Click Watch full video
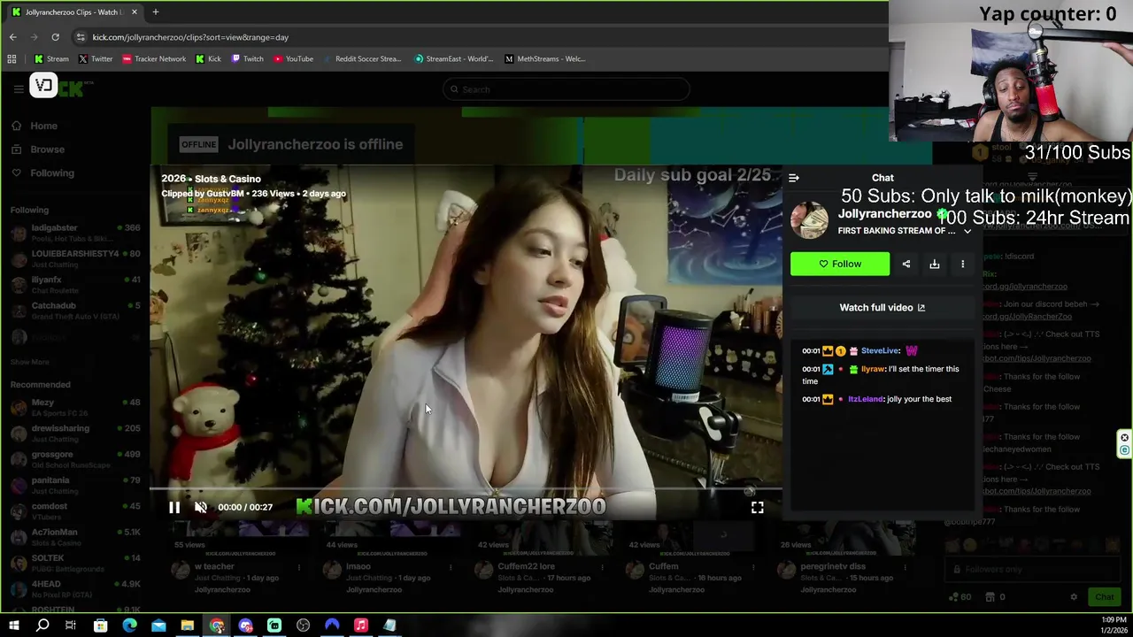This screenshot has height=637, width=1133. pos(883,308)
